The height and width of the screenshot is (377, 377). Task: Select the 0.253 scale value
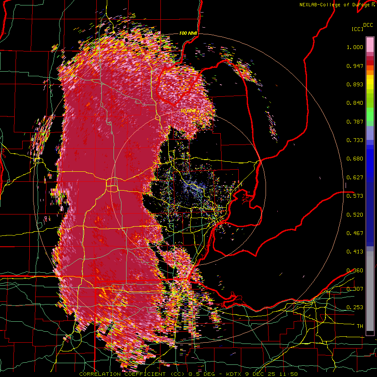coord(355,307)
